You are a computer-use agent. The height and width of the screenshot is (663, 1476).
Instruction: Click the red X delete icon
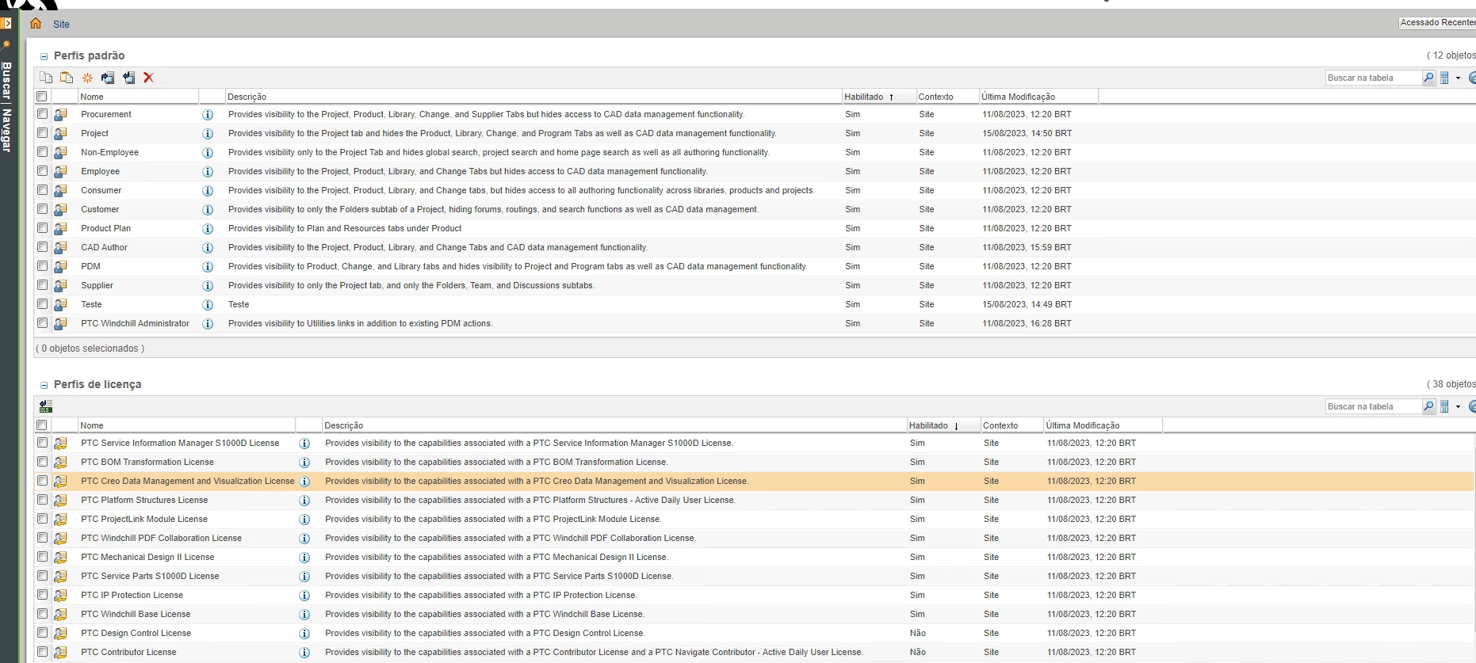148,78
